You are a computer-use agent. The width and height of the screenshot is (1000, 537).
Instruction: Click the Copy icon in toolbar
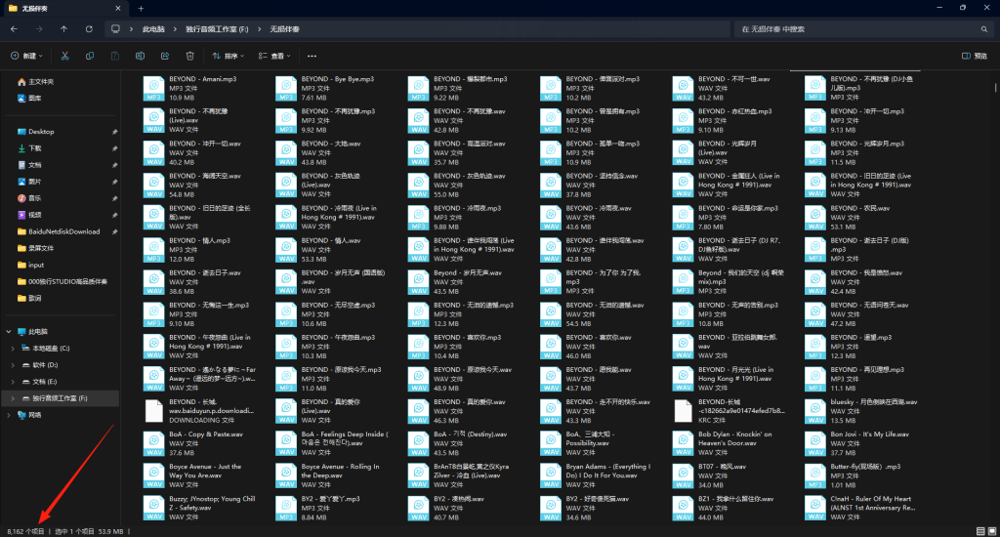click(x=90, y=56)
